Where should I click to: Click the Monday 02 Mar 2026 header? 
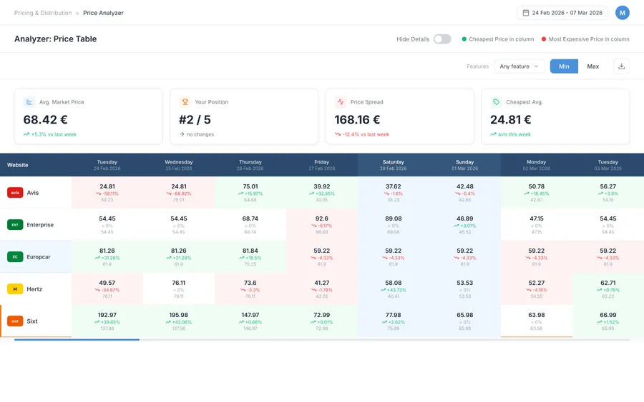tap(536, 165)
